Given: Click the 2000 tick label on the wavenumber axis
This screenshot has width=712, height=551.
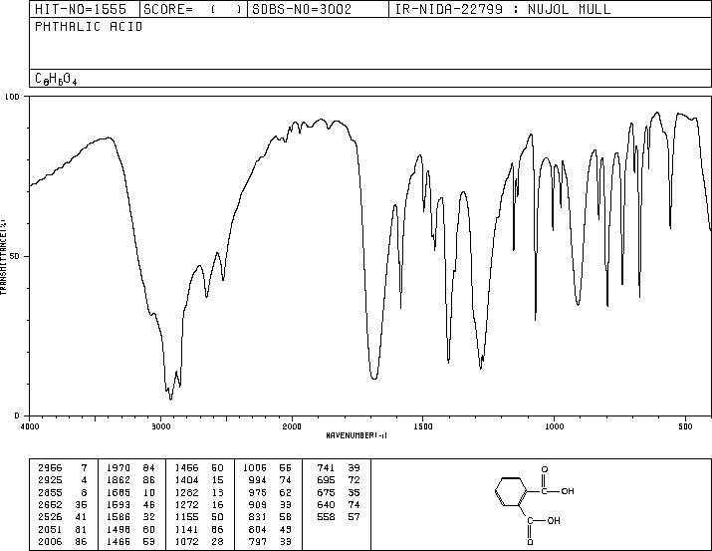Looking at the screenshot, I should tap(292, 426).
